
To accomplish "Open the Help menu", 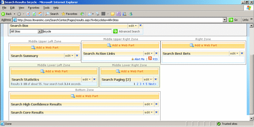I will (x=56, y=8).
